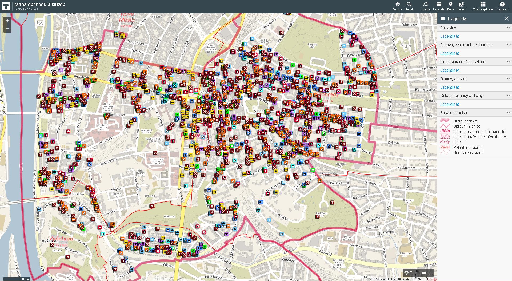This screenshot has height=281, width=512.
Task: Open the Vrstvy layers tool
Action: tap(397, 6)
